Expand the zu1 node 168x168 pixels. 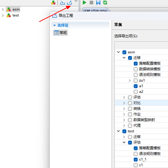(130, 81)
